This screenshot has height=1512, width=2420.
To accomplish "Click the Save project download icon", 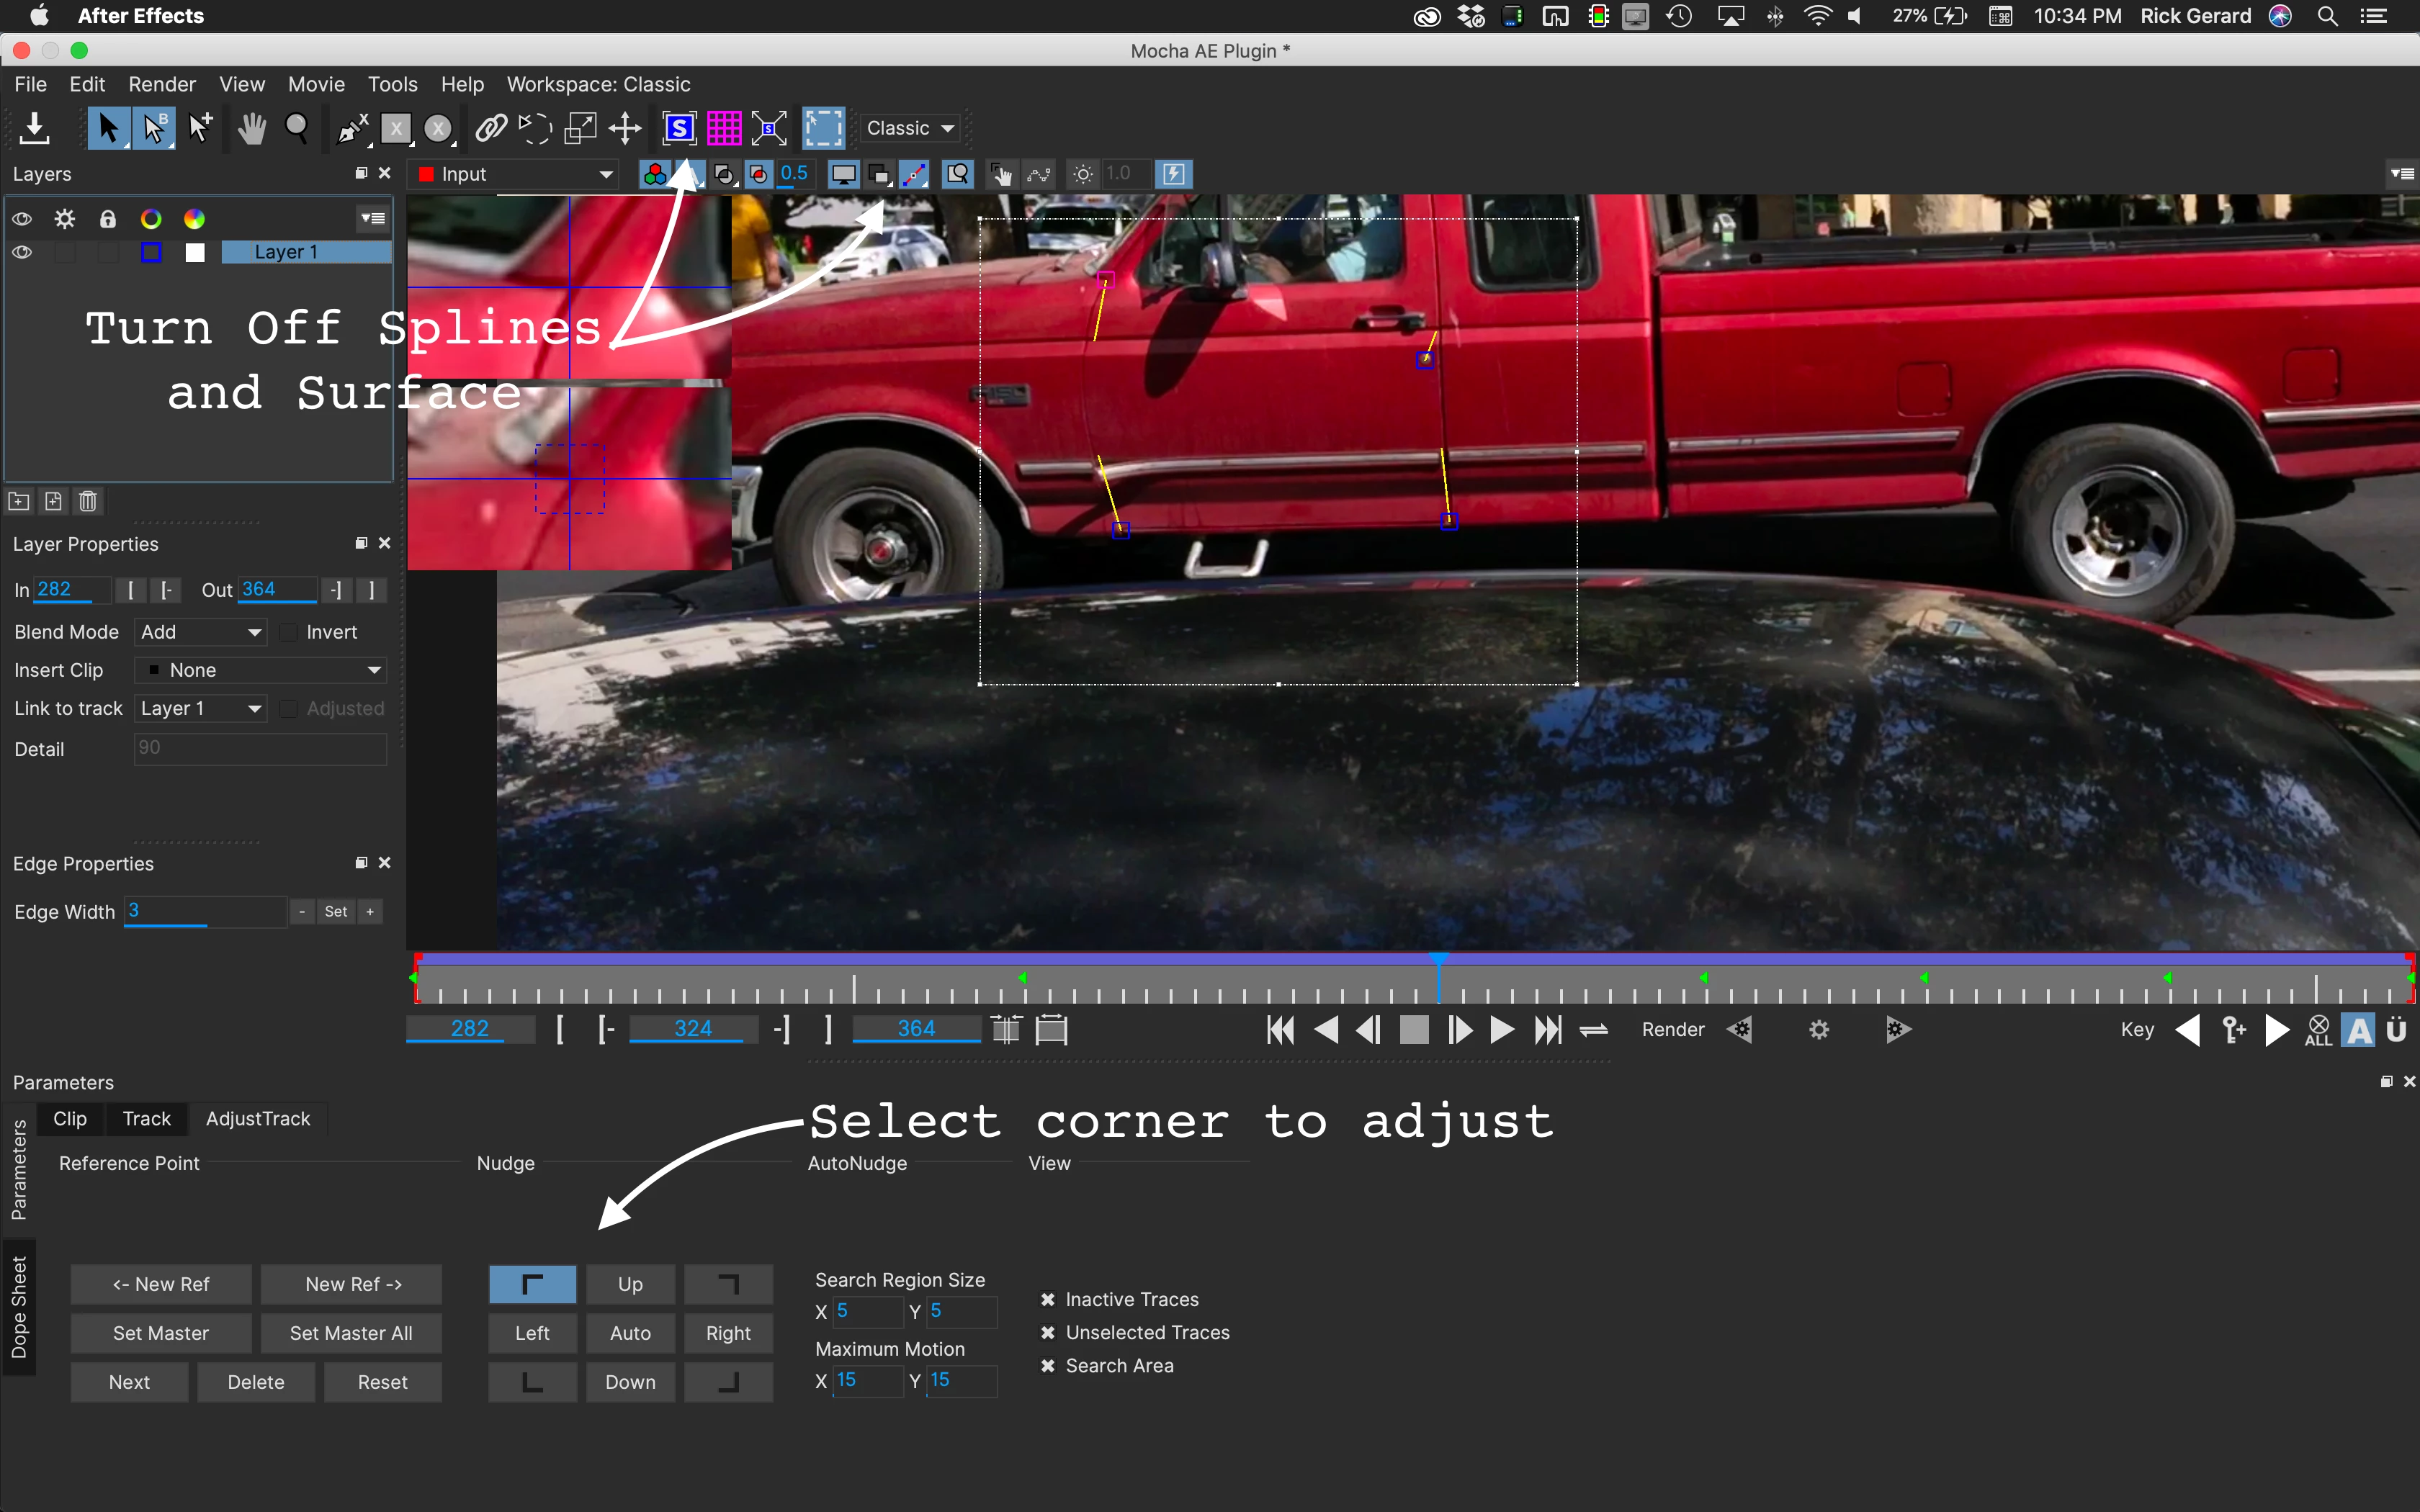I will click(x=35, y=128).
